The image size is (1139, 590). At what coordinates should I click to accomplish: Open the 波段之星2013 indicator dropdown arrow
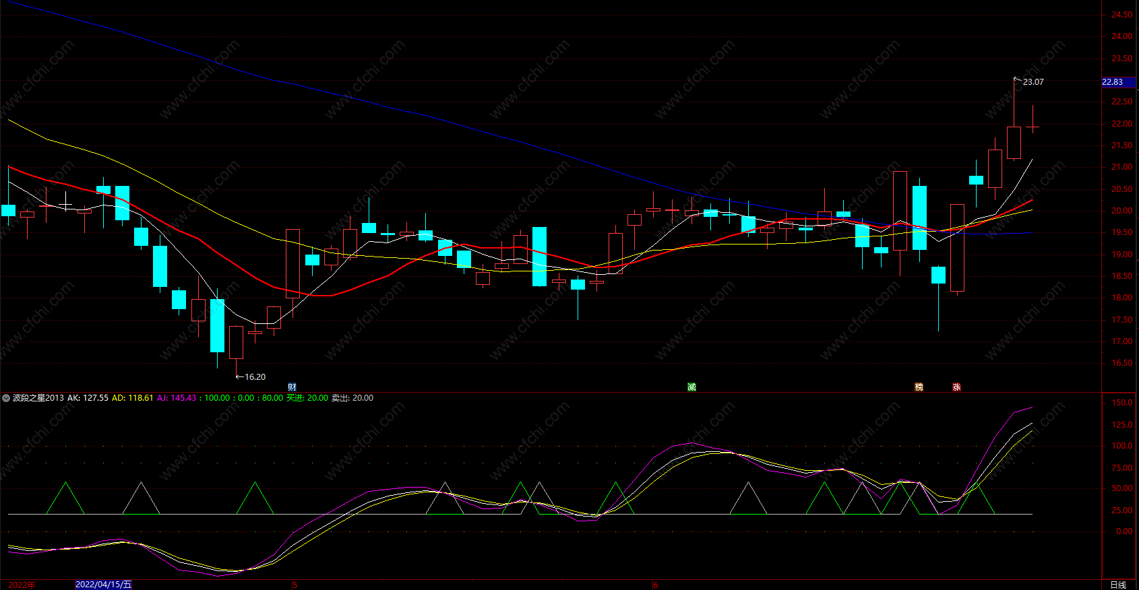6,398
